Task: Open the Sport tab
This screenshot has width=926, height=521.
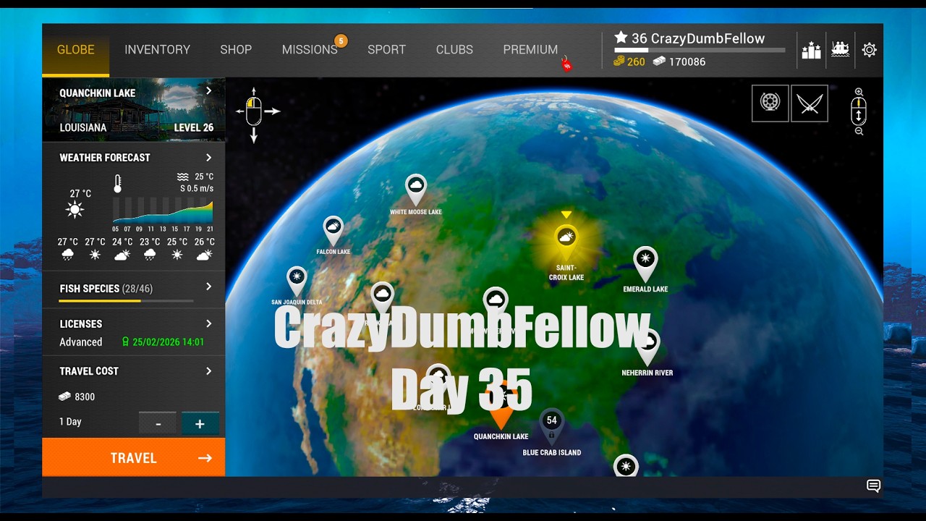Action: pyautogui.click(x=386, y=50)
